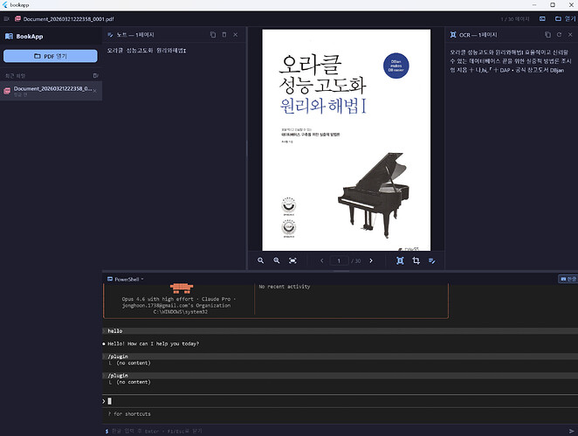Click the 'No recent activity' text

point(285,287)
